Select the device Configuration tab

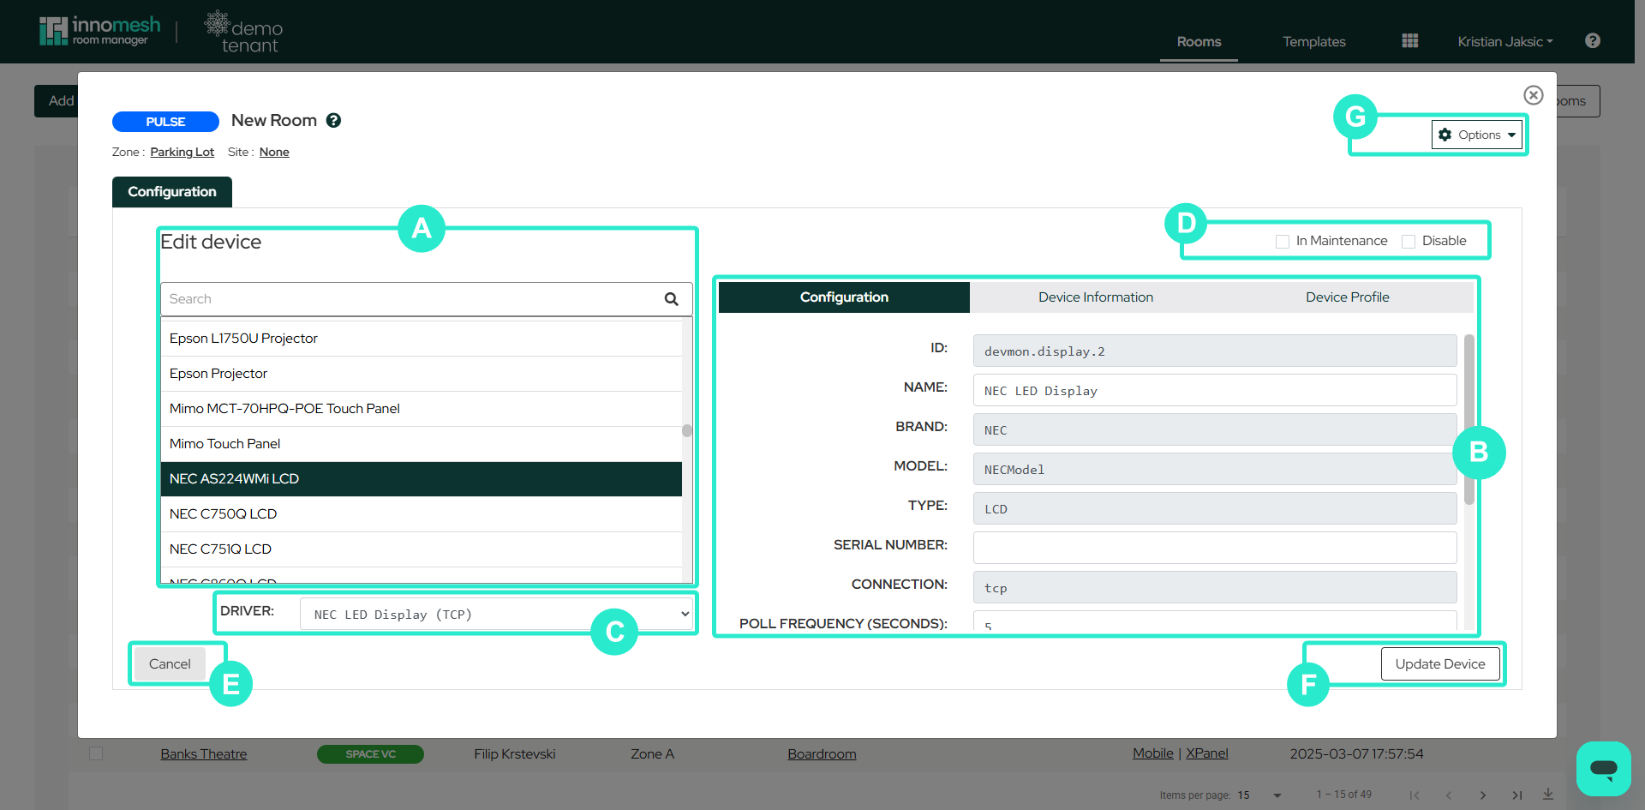coord(844,297)
